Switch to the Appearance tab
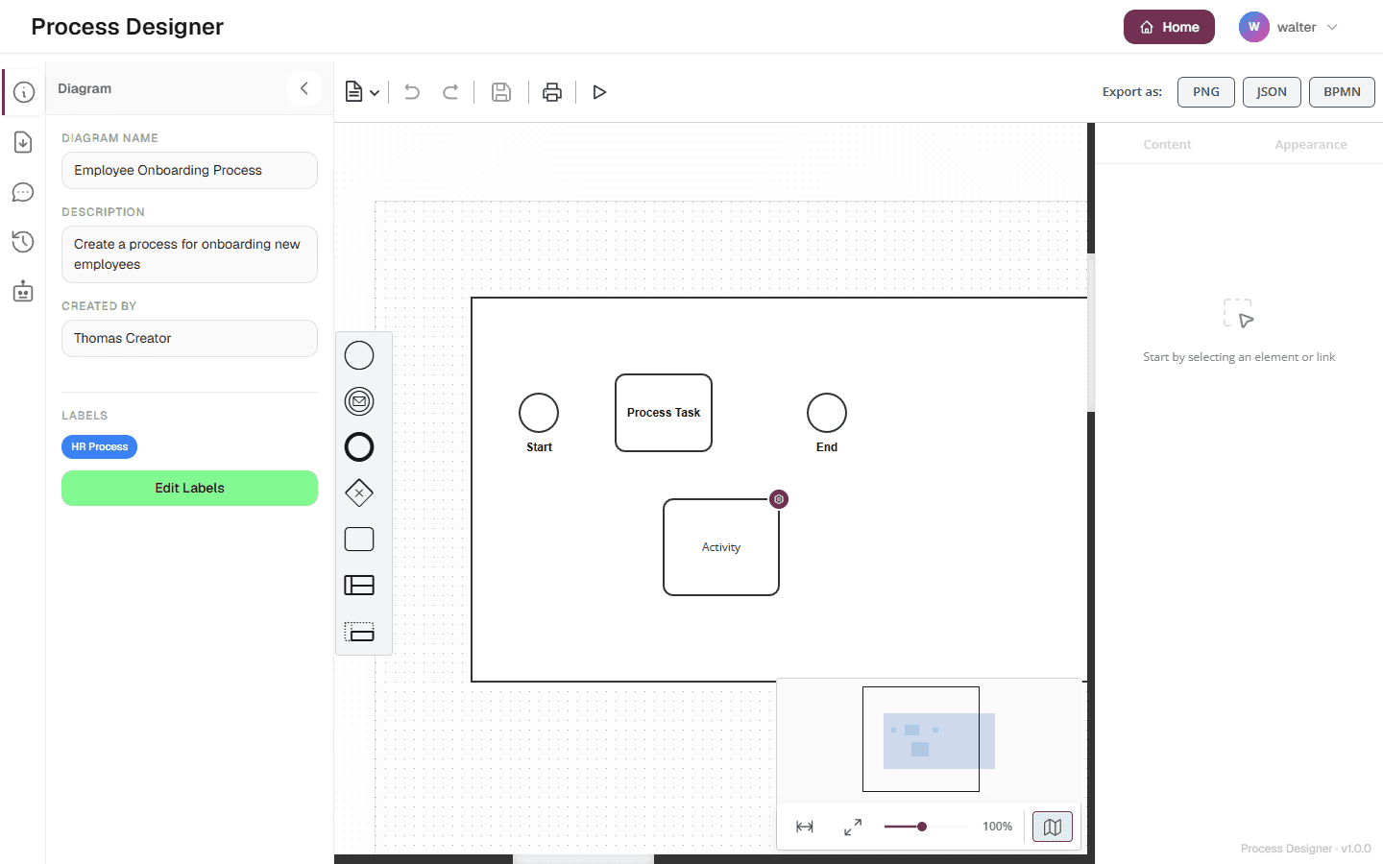 1311,145
